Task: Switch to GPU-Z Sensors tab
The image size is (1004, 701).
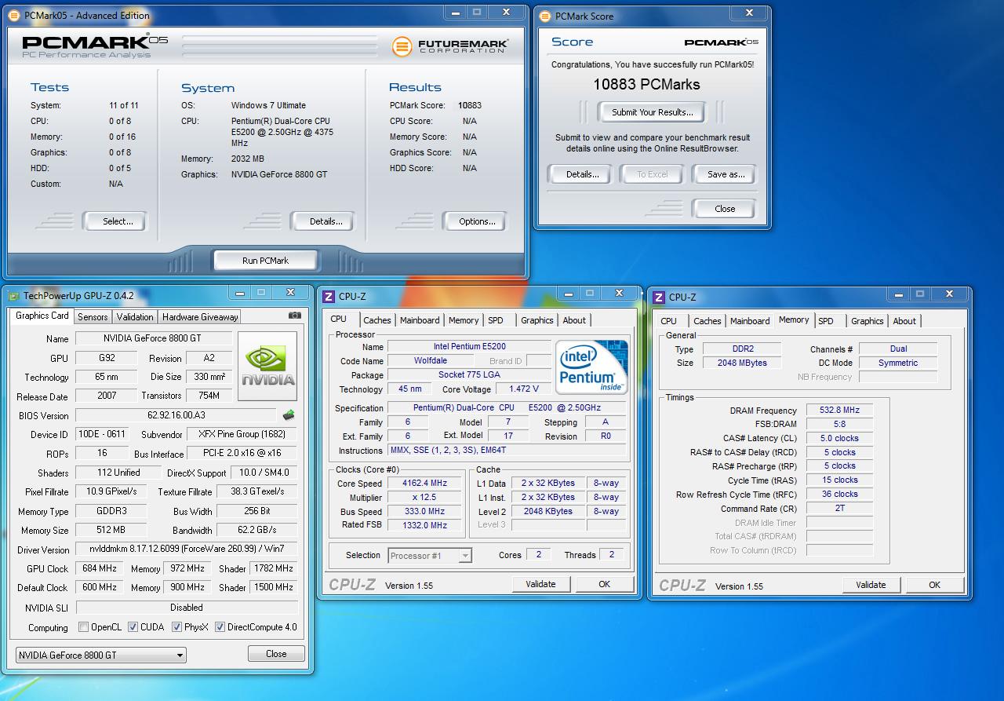Action: click(93, 317)
